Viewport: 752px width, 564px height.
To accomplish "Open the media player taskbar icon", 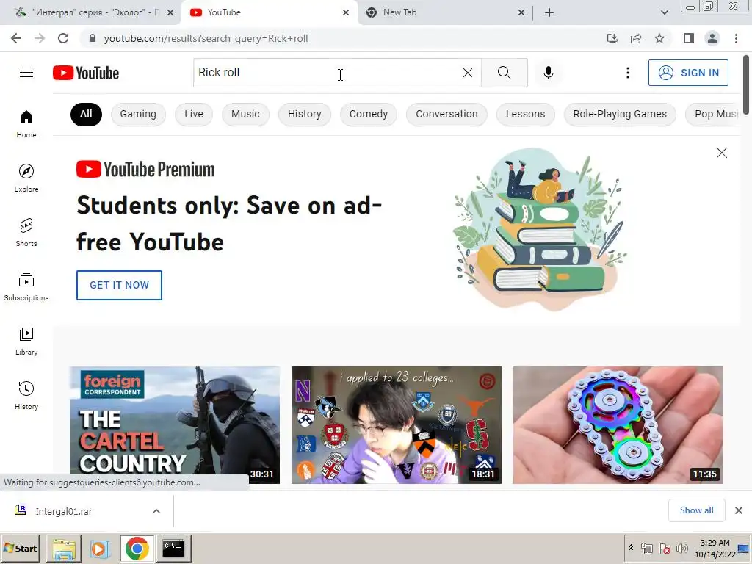I will click(100, 548).
